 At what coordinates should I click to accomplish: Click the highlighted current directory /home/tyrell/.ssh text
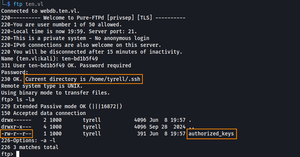(83, 79)
